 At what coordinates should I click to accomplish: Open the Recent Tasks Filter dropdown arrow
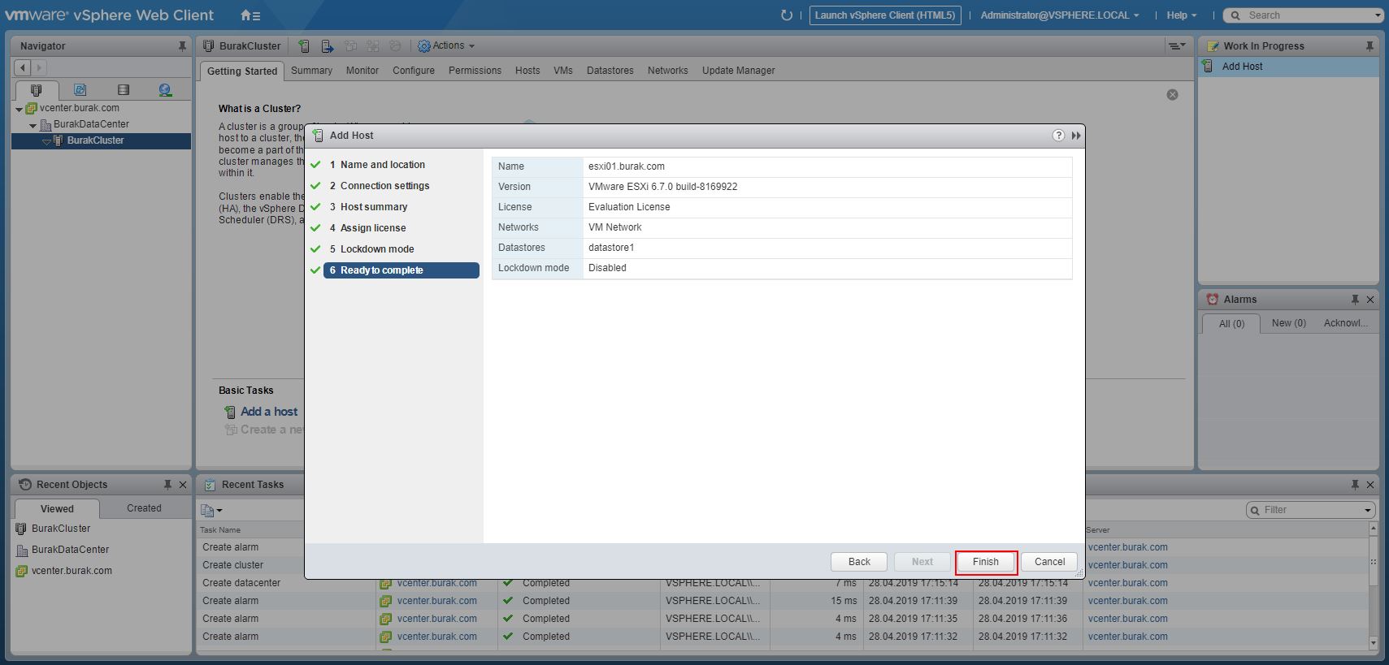[x=1369, y=511]
